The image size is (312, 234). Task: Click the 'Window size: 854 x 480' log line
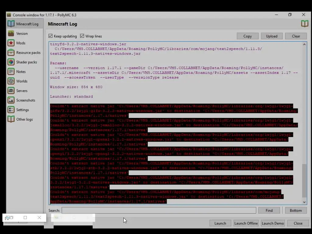click(76, 87)
